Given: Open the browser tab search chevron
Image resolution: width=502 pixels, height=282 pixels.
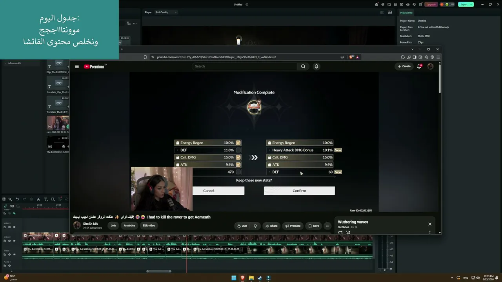Looking at the screenshot, I should click(412, 49).
